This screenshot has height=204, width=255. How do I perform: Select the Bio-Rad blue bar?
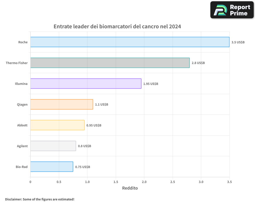coord(52,167)
